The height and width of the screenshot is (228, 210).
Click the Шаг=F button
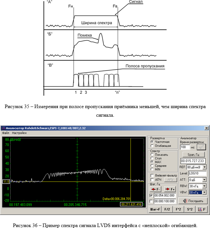point(155,210)
